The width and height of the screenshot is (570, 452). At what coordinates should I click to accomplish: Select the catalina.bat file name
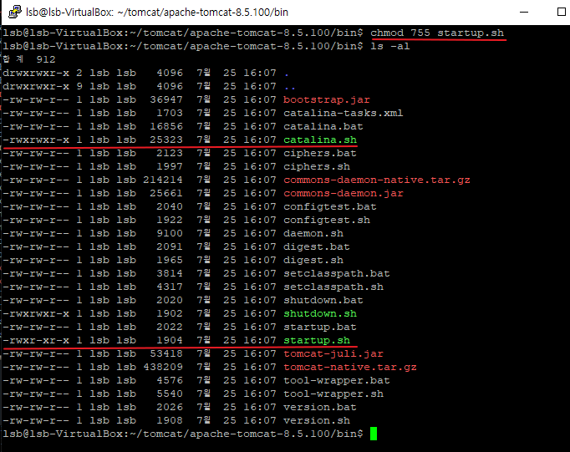(x=323, y=126)
